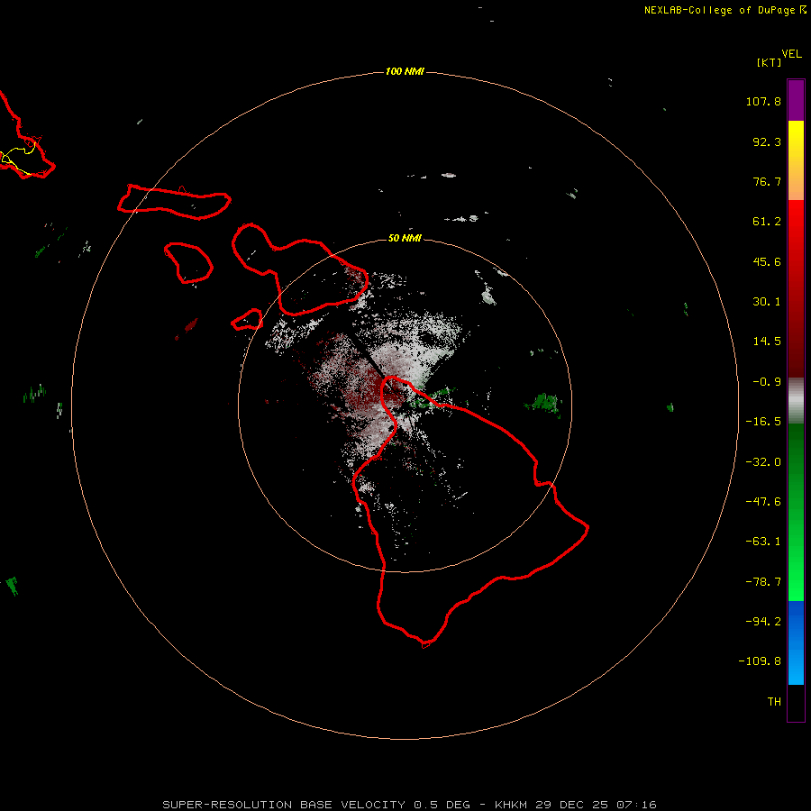Click the 30.1 legend value
Viewport: 811px width, 811px height.
(x=767, y=302)
